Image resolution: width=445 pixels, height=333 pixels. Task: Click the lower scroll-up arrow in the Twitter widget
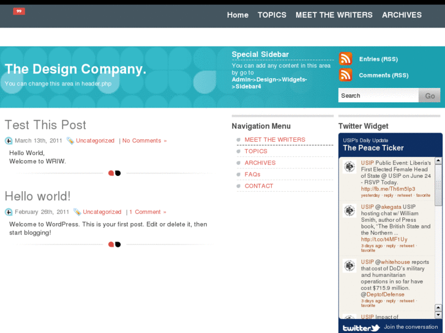438,308
